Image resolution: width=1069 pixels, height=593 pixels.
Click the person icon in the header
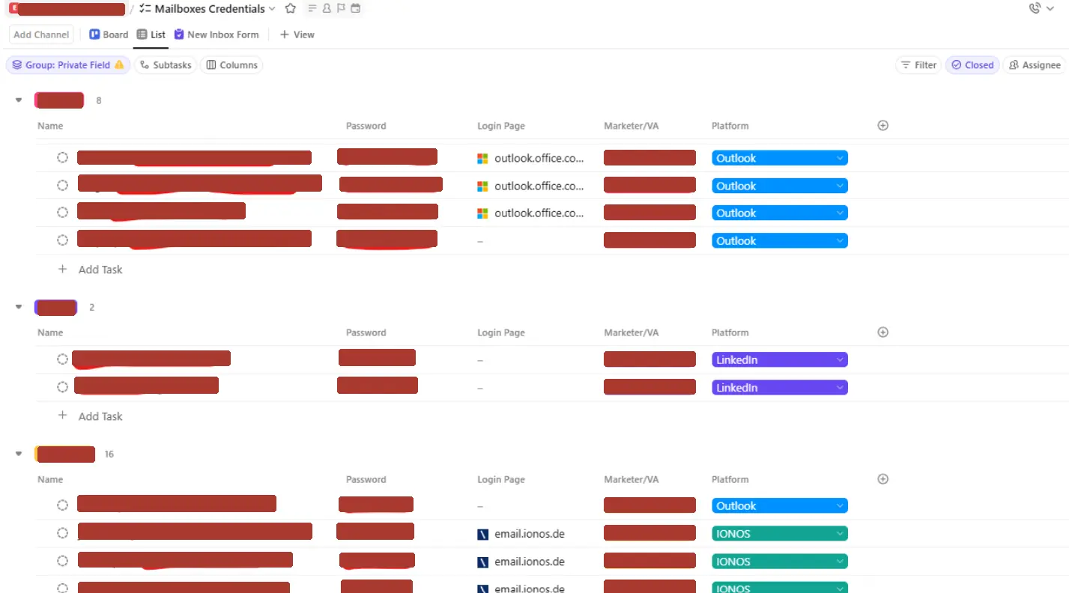(327, 8)
